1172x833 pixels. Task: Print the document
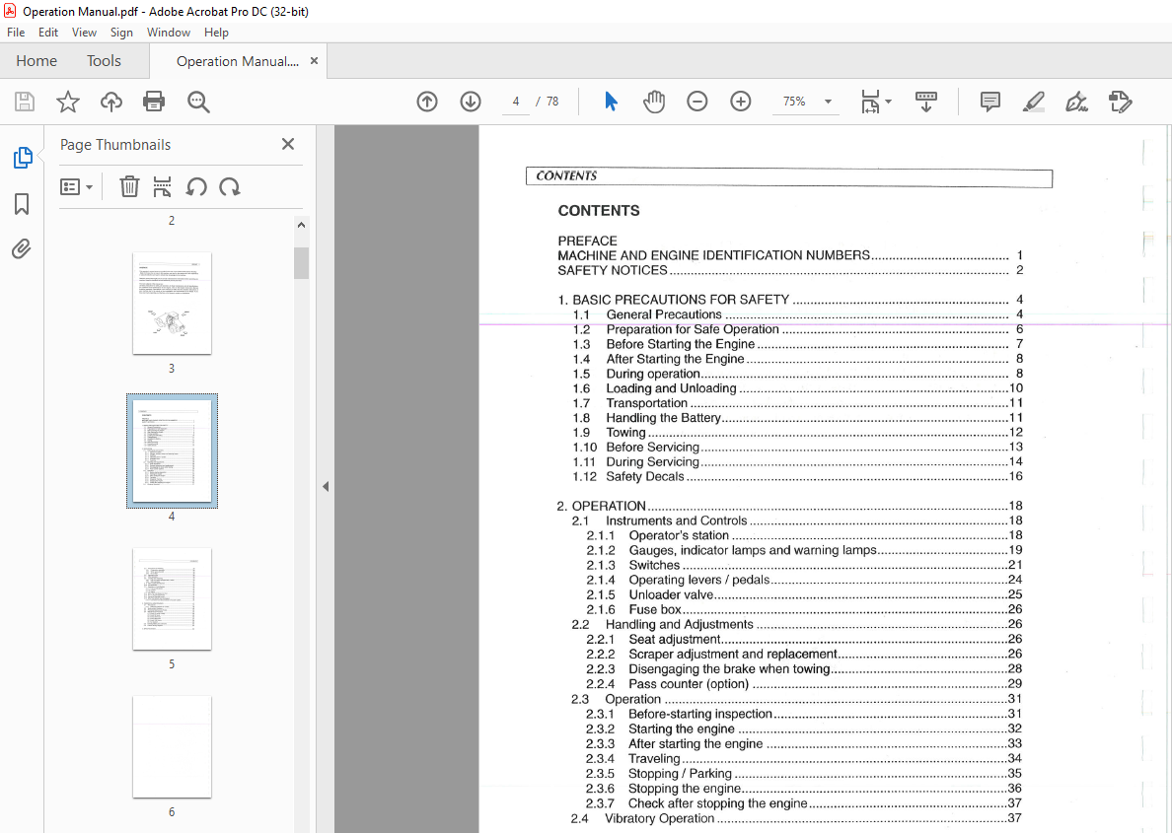(x=154, y=102)
